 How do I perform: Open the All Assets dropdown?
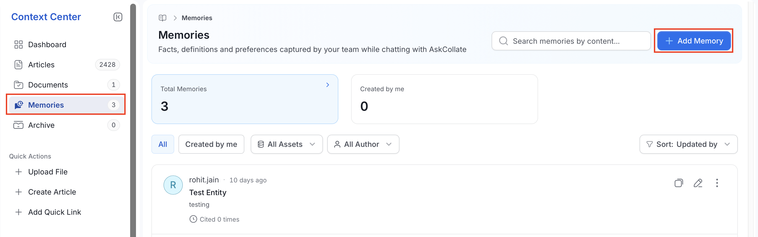[287, 144]
